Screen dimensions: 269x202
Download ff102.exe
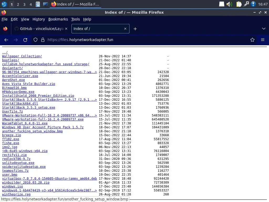click(11, 139)
